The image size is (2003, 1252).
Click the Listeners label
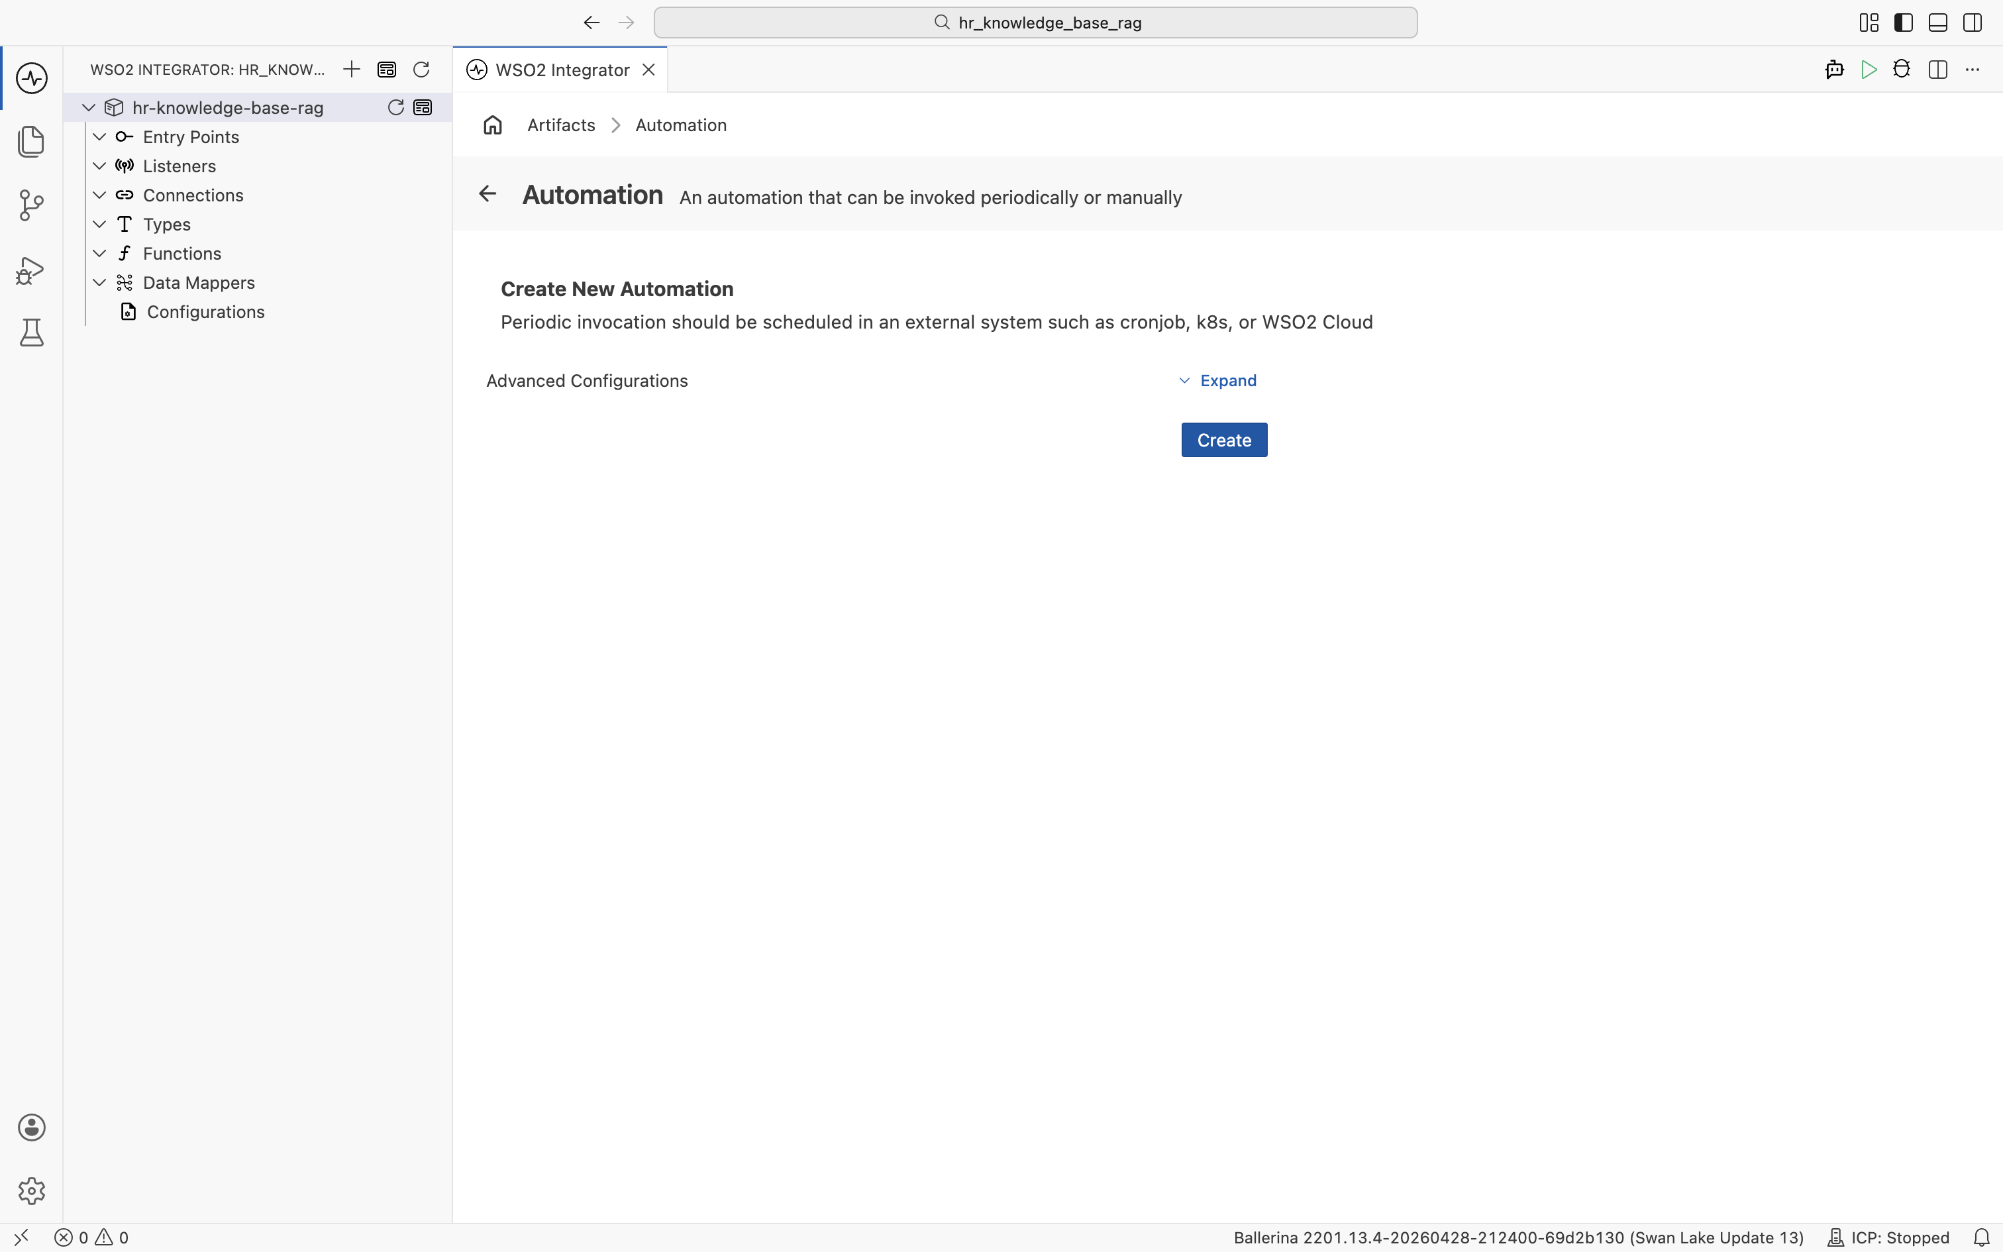pyautogui.click(x=180, y=166)
